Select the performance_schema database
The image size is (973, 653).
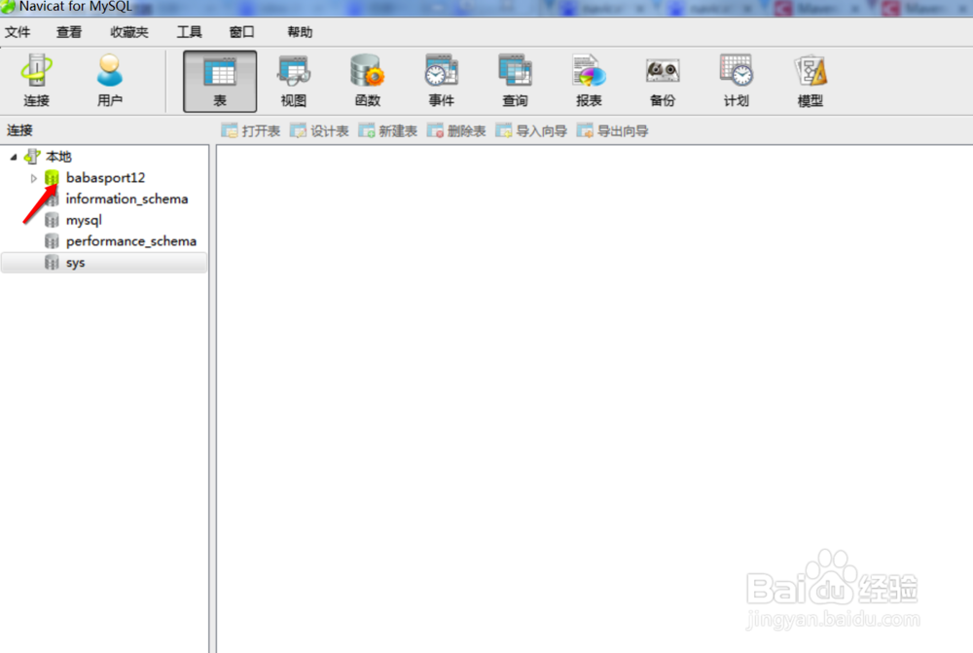click(x=131, y=240)
